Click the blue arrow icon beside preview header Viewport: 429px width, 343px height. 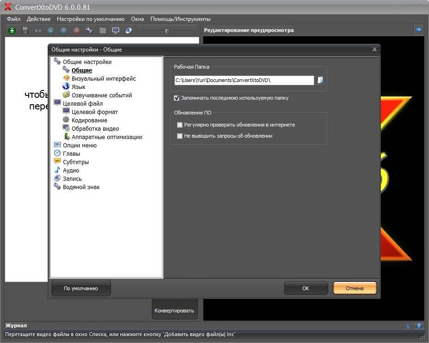tap(418, 30)
